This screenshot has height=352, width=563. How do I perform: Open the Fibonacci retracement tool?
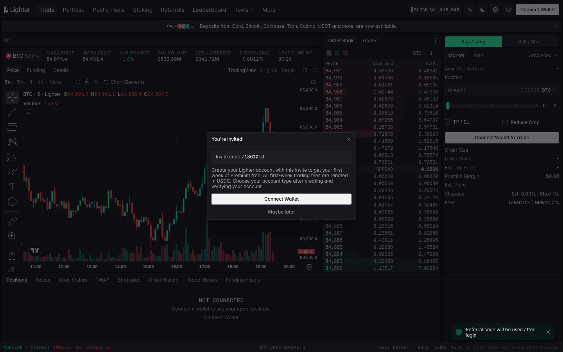(12, 127)
